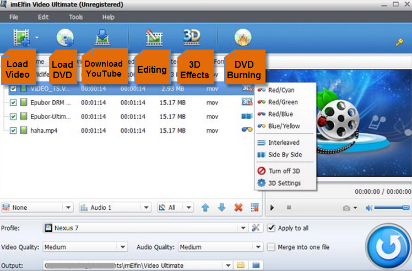The image size is (412, 271).
Task: Move selected item up with blue arrow
Action: click(x=205, y=208)
